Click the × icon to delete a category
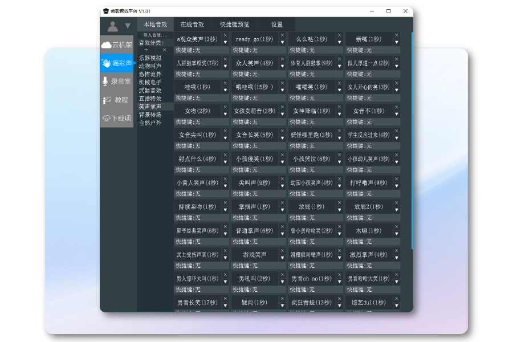The height and width of the screenshot is (342, 513). [x=165, y=50]
